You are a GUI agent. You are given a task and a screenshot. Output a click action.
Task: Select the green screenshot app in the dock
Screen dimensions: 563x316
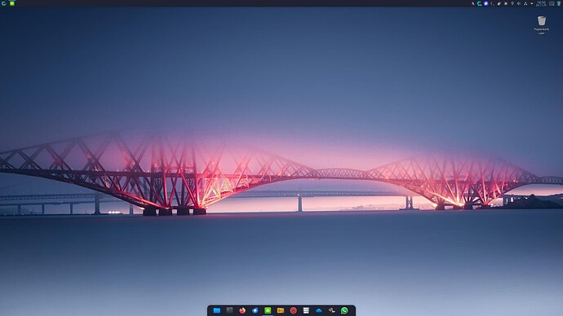[268, 310]
